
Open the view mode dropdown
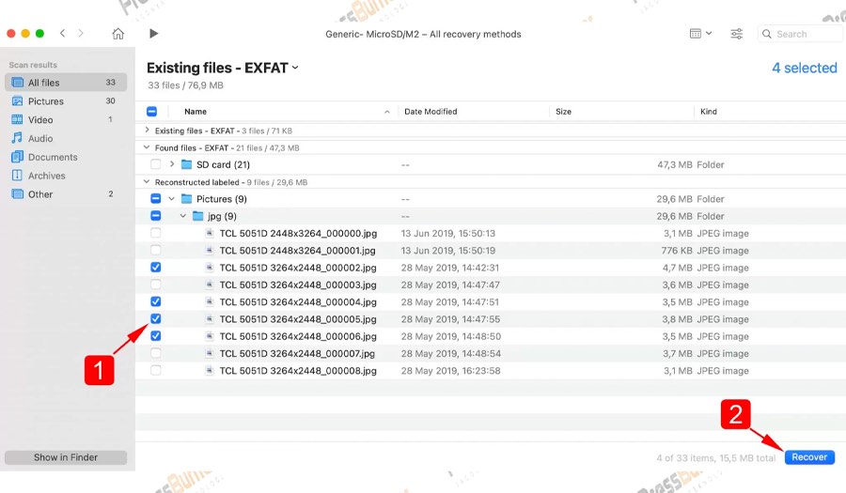pos(700,34)
